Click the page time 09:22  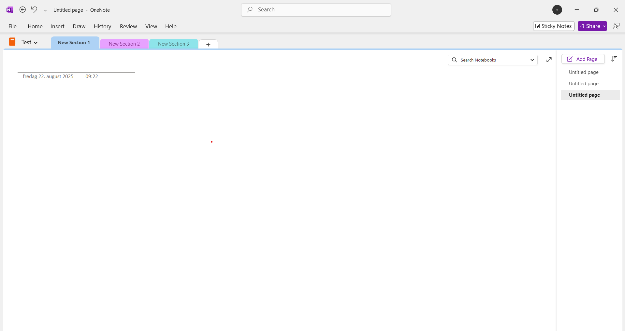pos(92,76)
